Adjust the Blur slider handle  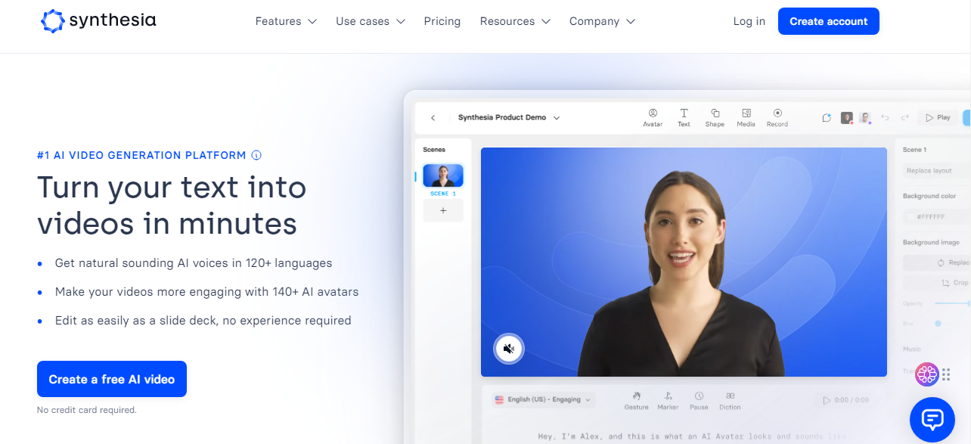pyautogui.click(x=938, y=324)
